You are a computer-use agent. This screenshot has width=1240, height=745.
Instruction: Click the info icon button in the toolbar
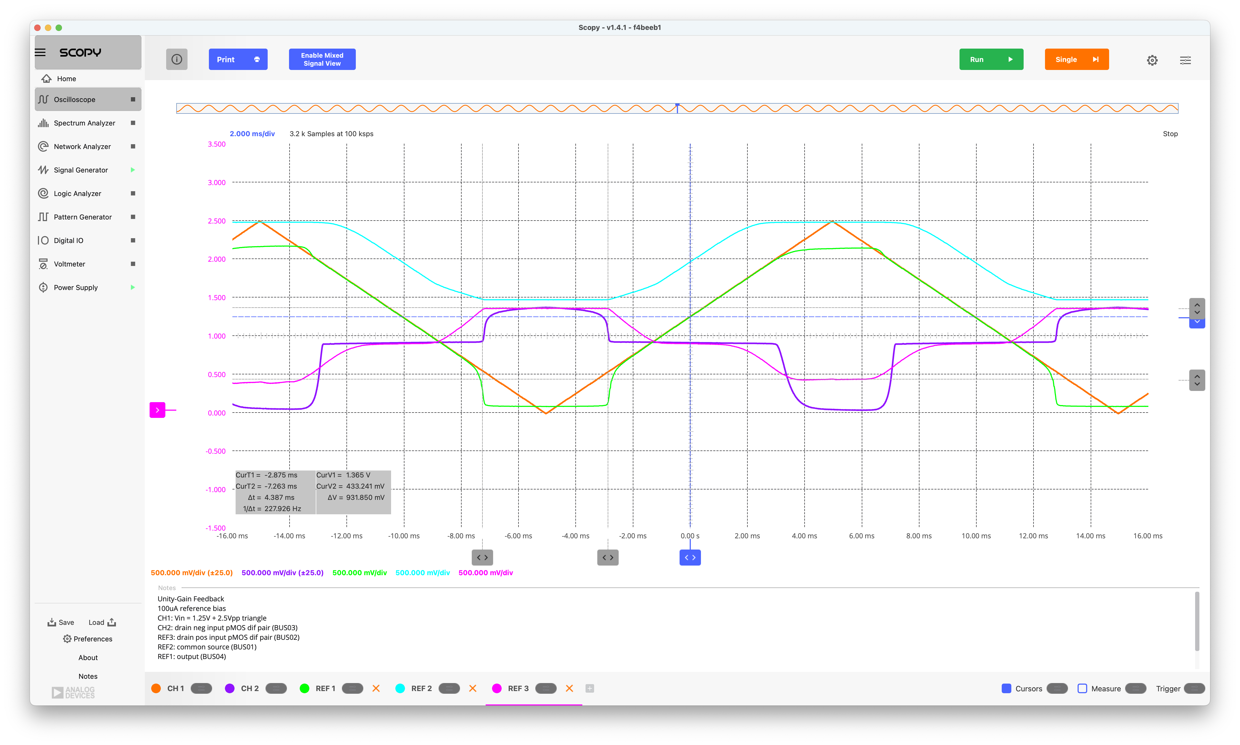pyautogui.click(x=177, y=59)
